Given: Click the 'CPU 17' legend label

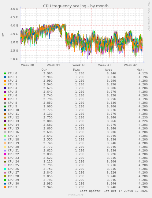Looking at the screenshot, I should [x=13, y=136].
